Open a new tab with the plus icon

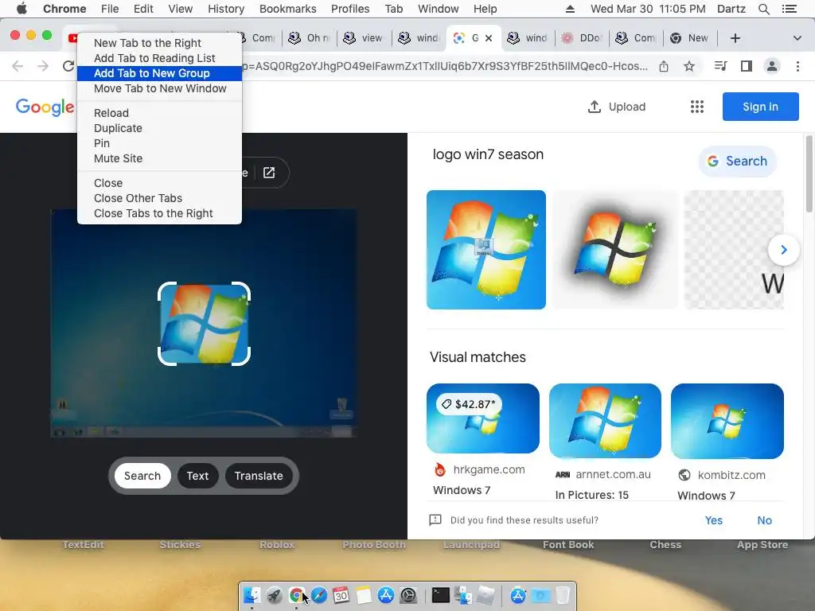(x=735, y=38)
